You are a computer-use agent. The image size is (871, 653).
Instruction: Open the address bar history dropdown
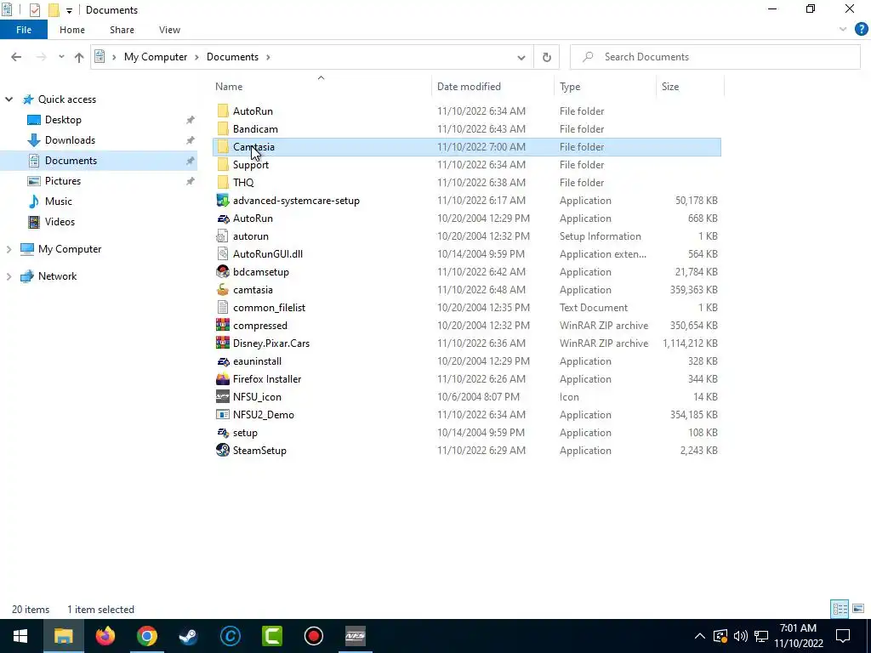(521, 57)
